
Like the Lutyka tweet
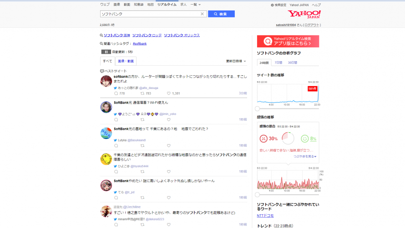click(x=169, y=146)
